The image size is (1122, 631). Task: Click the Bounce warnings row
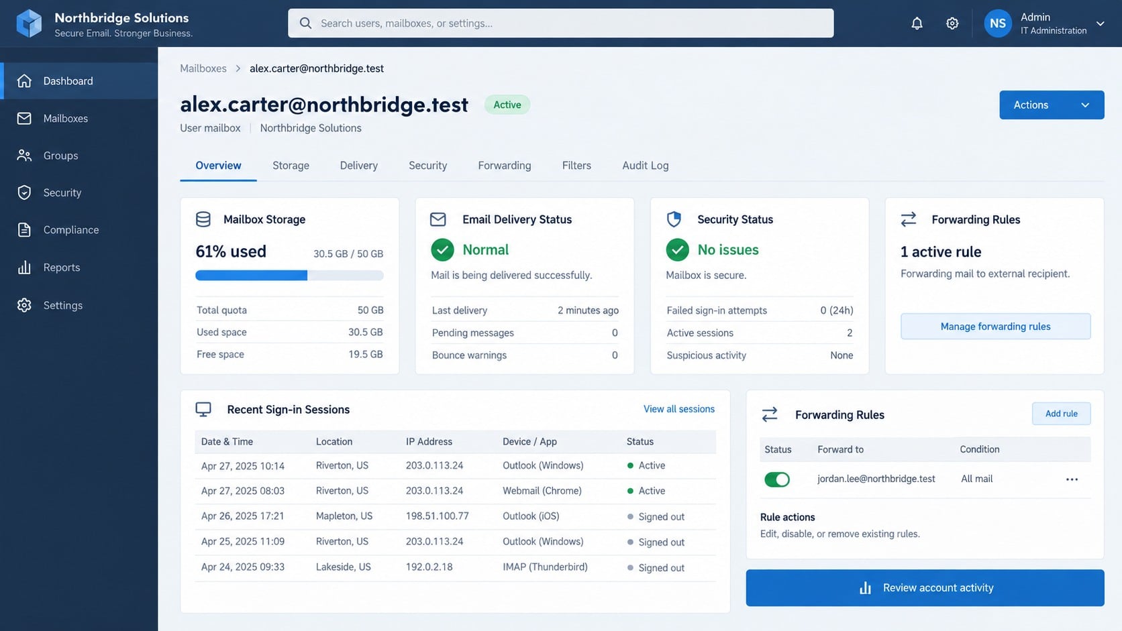[525, 355]
